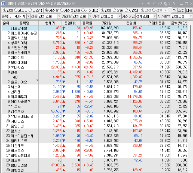Click the up triangle for 휴마시스

point(64,67)
